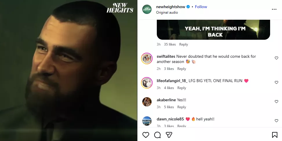Screen dimensions: 282x141
Task: Reply to the akaberline 'Yes!!!' comment
Action: point(181,107)
